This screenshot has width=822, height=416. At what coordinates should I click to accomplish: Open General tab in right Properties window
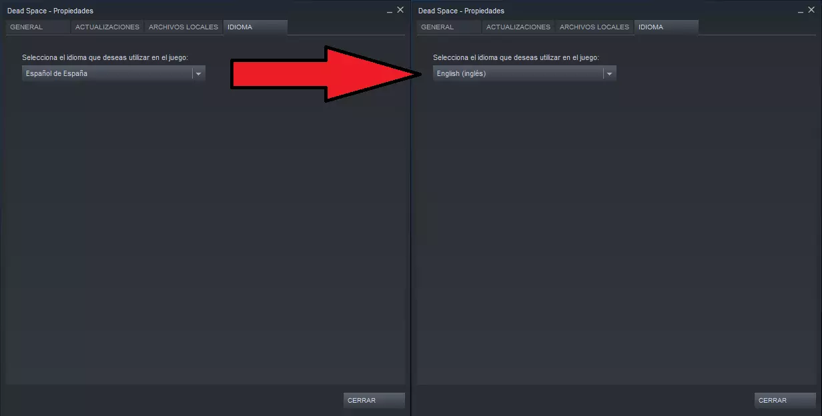tap(449, 27)
